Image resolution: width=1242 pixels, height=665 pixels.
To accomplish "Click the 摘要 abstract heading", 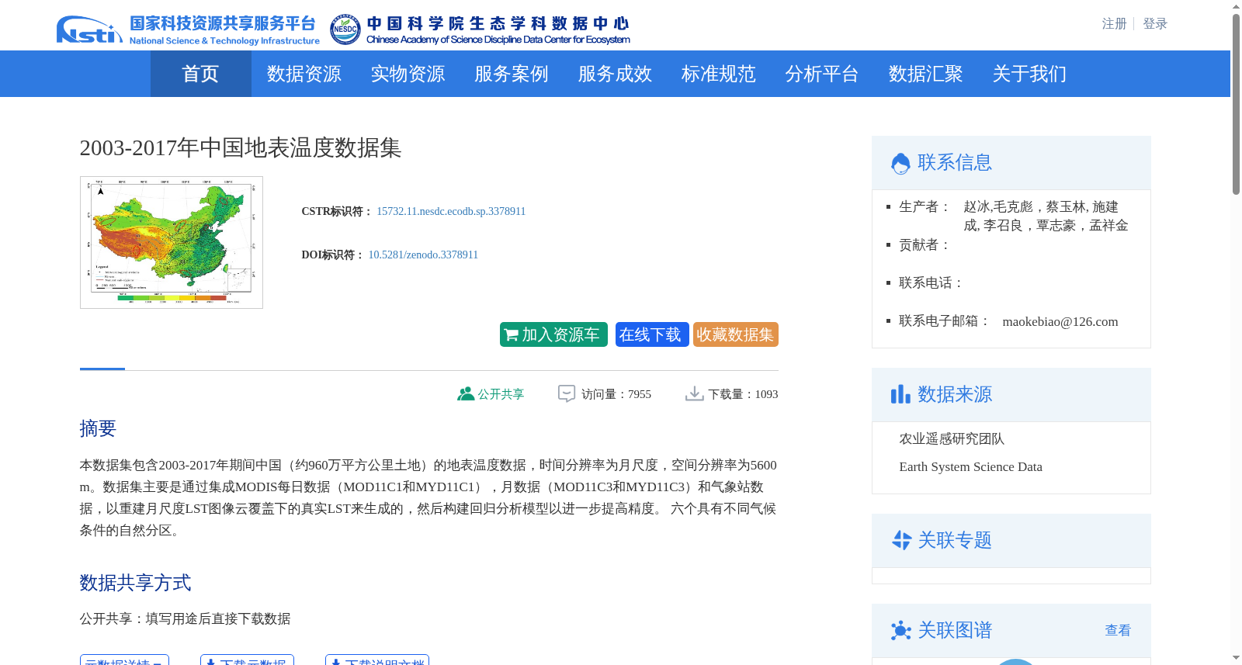I will 98,428.
